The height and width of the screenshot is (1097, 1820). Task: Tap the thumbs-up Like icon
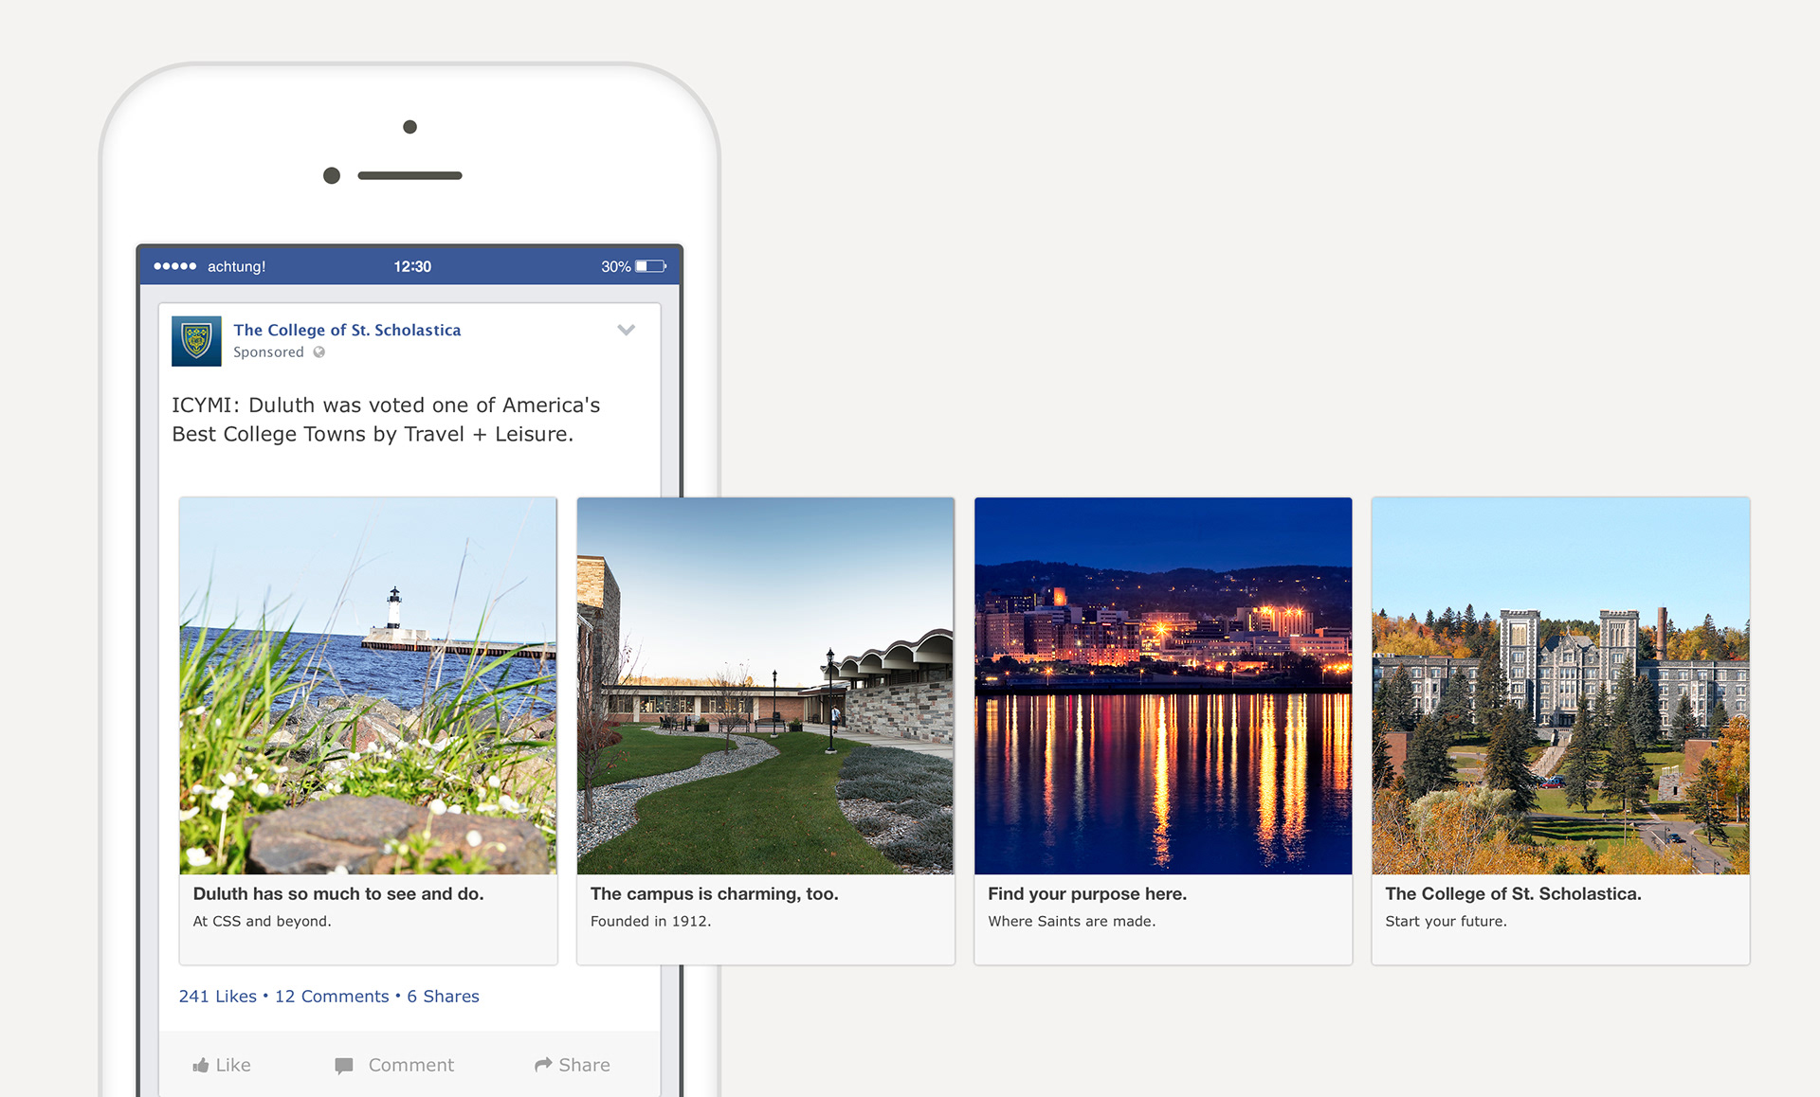click(201, 1066)
